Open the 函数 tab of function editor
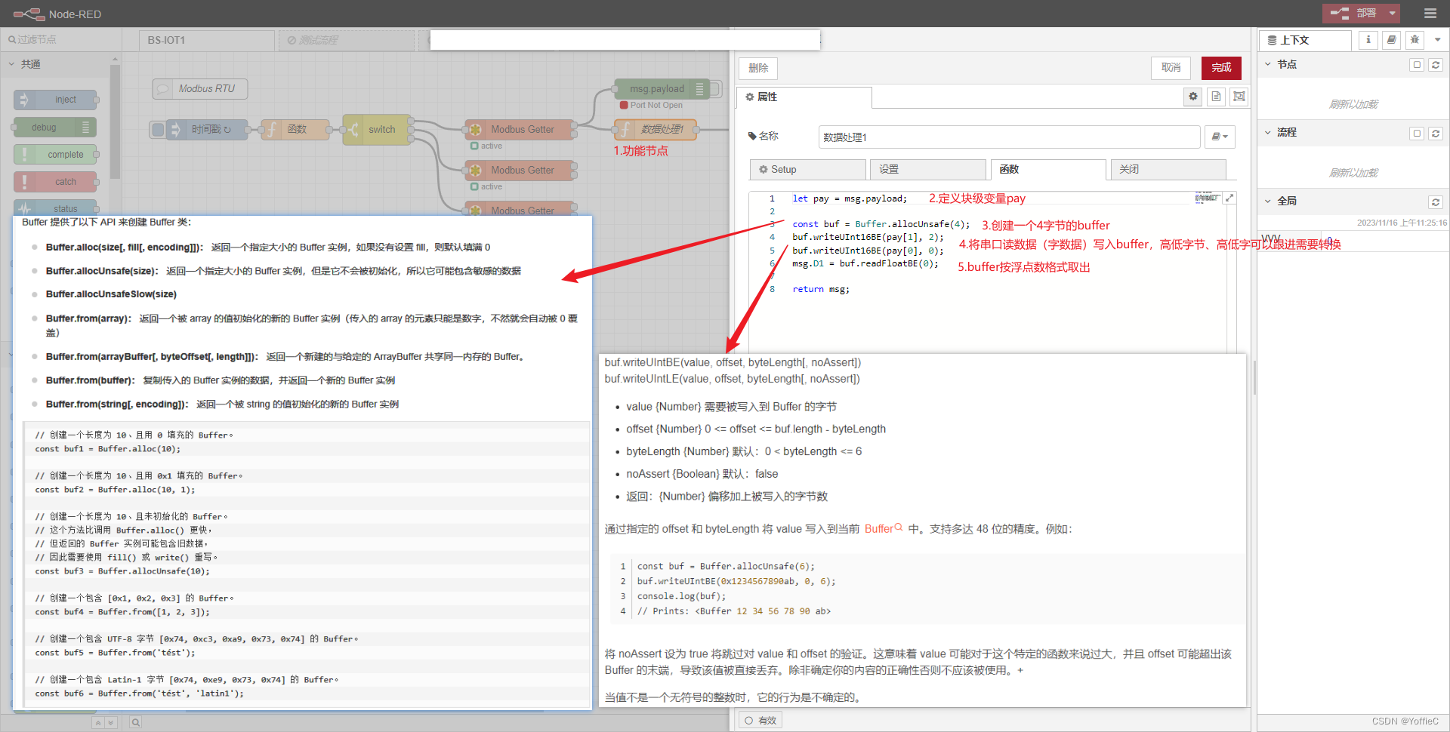 pyautogui.click(x=1048, y=169)
